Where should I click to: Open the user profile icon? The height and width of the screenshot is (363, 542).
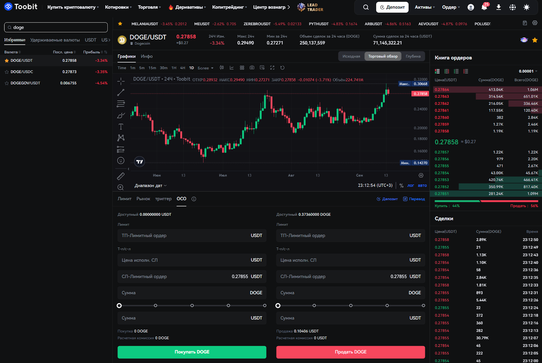[x=471, y=7]
